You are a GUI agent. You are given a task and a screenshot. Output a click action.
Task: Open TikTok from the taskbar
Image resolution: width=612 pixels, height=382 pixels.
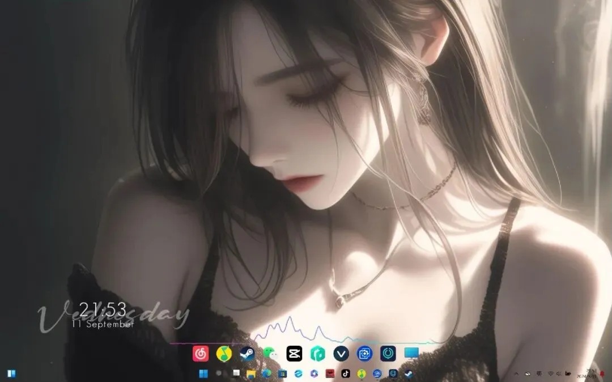(346, 373)
